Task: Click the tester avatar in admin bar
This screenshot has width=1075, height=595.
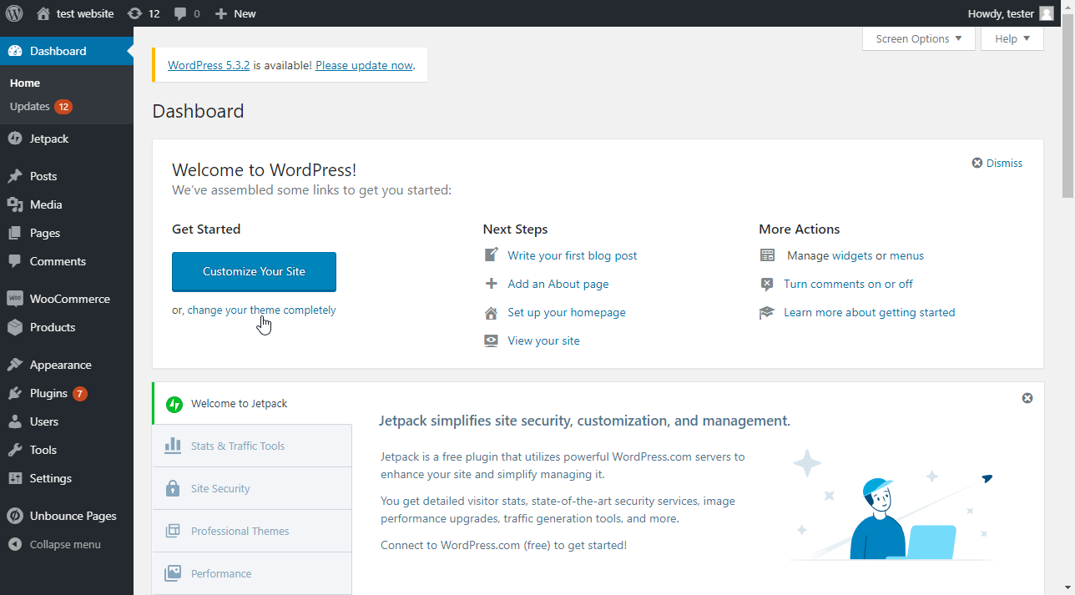Action: click(x=1047, y=13)
